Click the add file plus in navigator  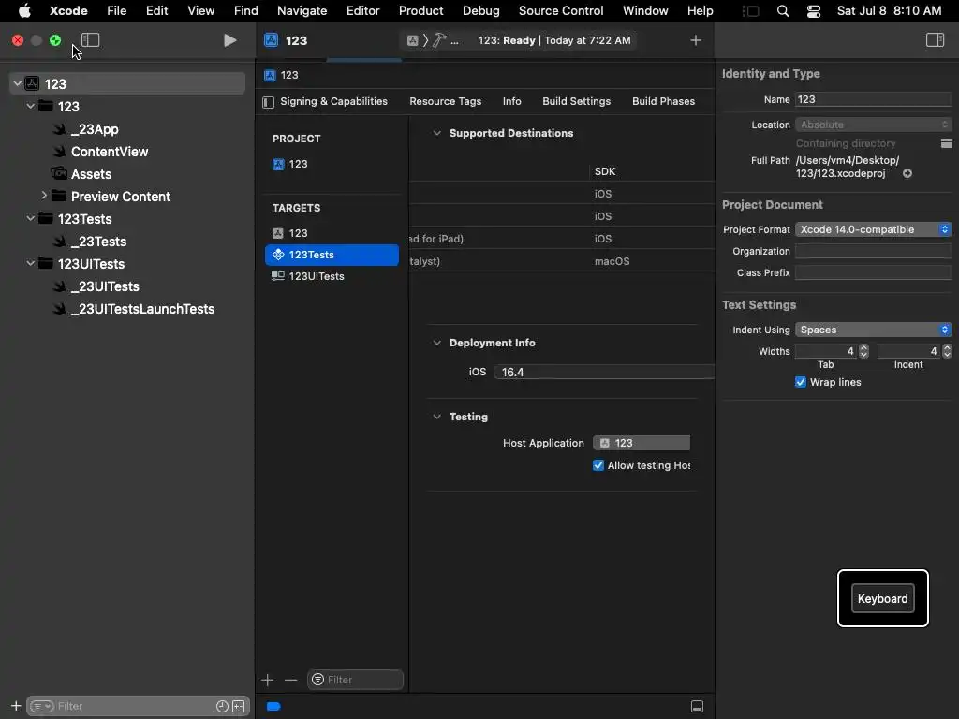tap(16, 706)
